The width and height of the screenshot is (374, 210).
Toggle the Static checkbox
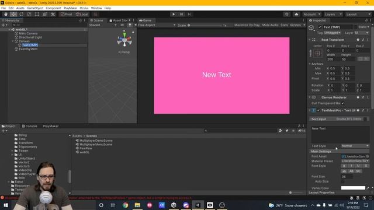[x=356, y=27]
